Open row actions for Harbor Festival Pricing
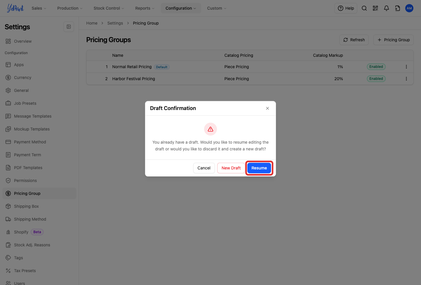This screenshot has height=285, width=421. 406,79
